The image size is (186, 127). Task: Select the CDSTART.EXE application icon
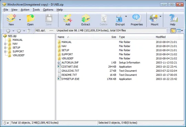(59, 67)
